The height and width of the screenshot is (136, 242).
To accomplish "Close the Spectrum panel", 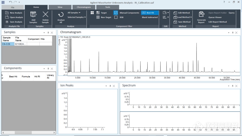I will (x=236, y=86).
